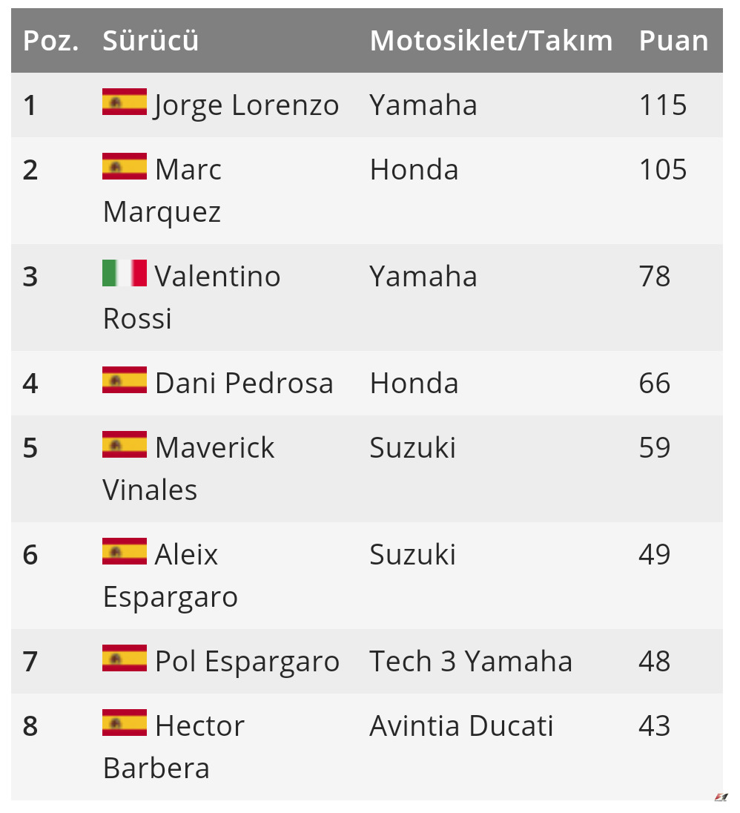
Task: Click the Poz. column header
Action: click(50, 41)
